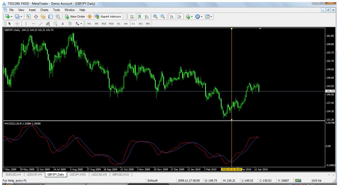
Task: Toggle the chart auto scroll button
Action: click(172, 16)
